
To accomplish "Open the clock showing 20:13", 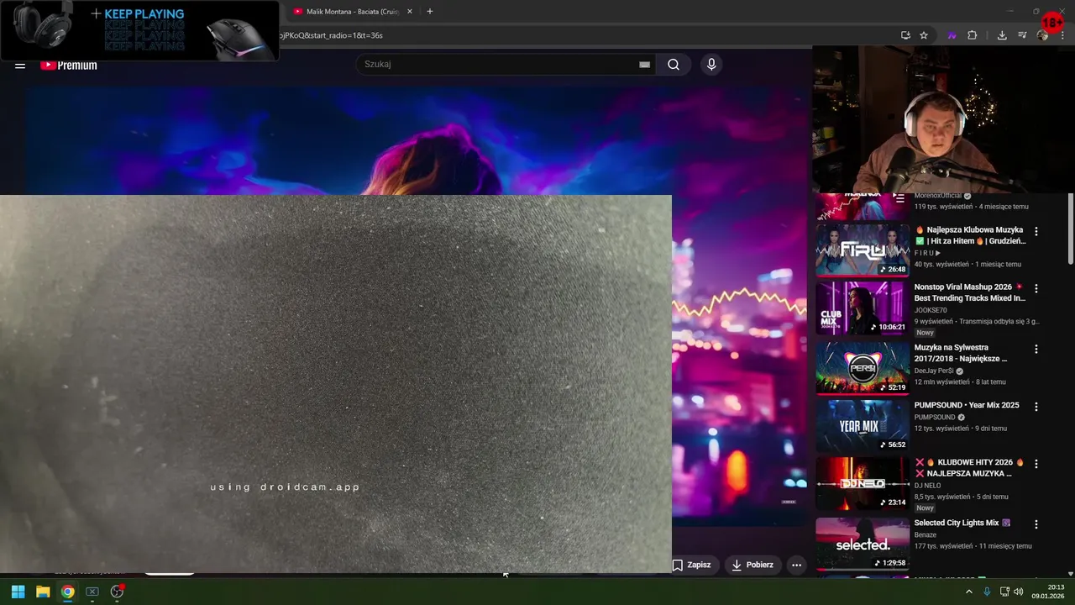I will 1049,592.
